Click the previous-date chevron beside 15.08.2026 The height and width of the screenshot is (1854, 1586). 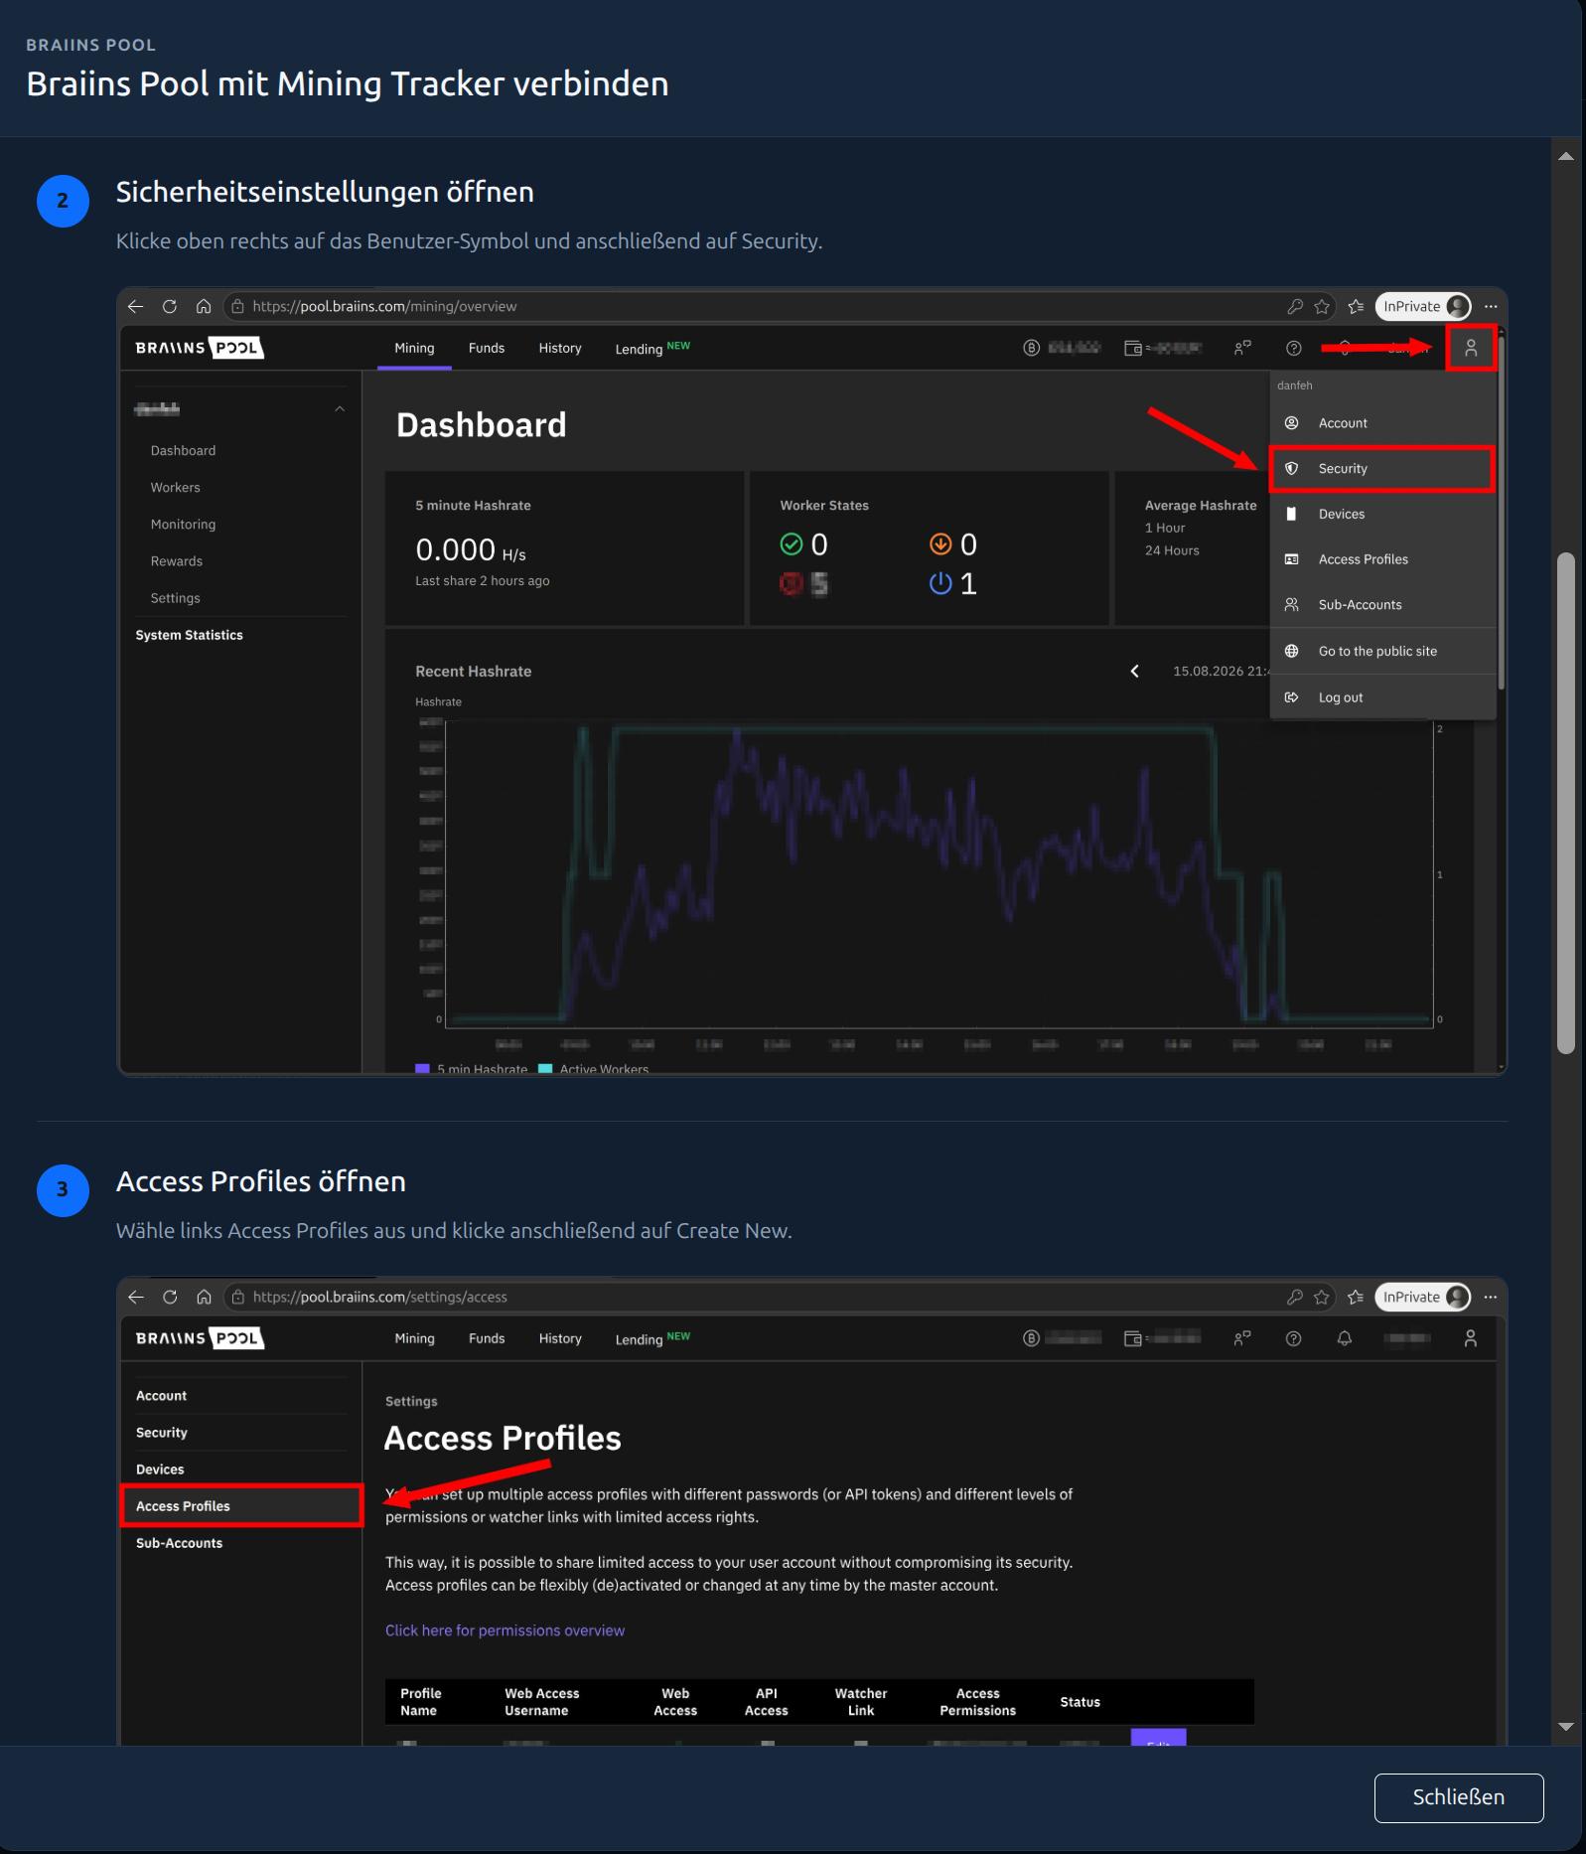pyautogui.click(x=1134, y=672)
